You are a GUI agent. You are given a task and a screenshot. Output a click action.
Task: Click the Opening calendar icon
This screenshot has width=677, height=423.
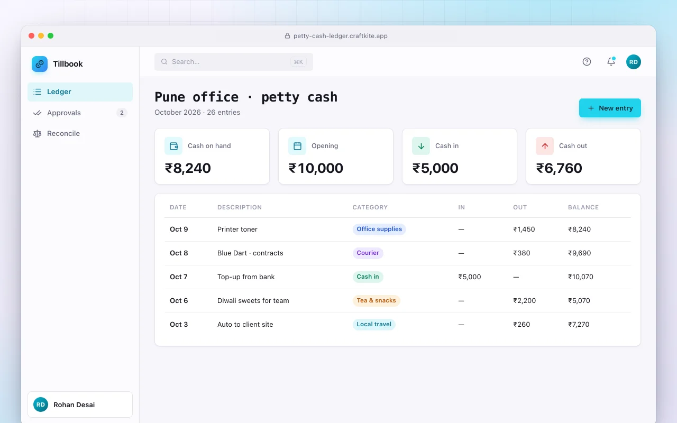(297, 146)
